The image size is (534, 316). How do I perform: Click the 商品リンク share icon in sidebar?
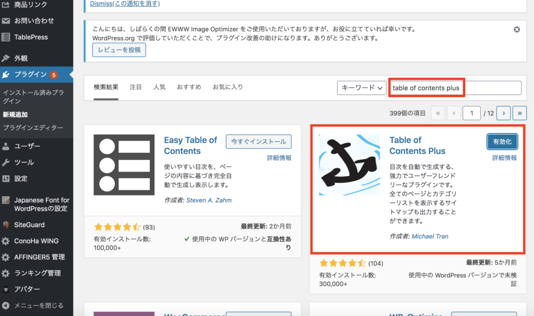(x=6, y=4)
